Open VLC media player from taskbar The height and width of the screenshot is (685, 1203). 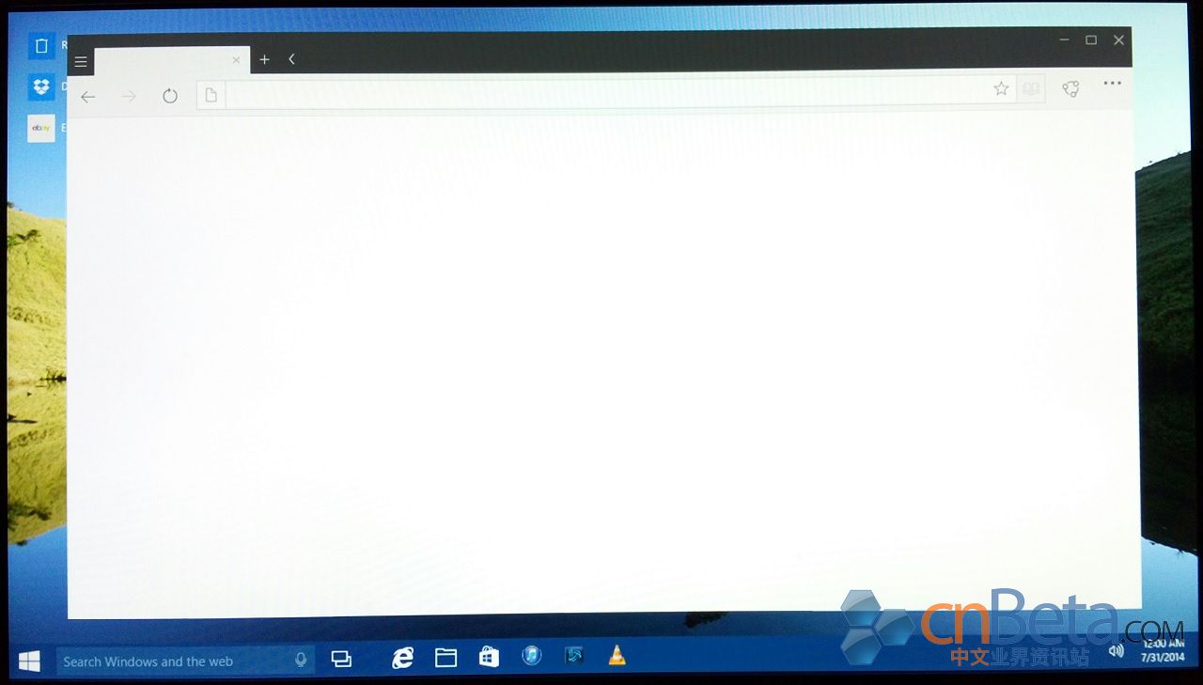pos(617,656)
